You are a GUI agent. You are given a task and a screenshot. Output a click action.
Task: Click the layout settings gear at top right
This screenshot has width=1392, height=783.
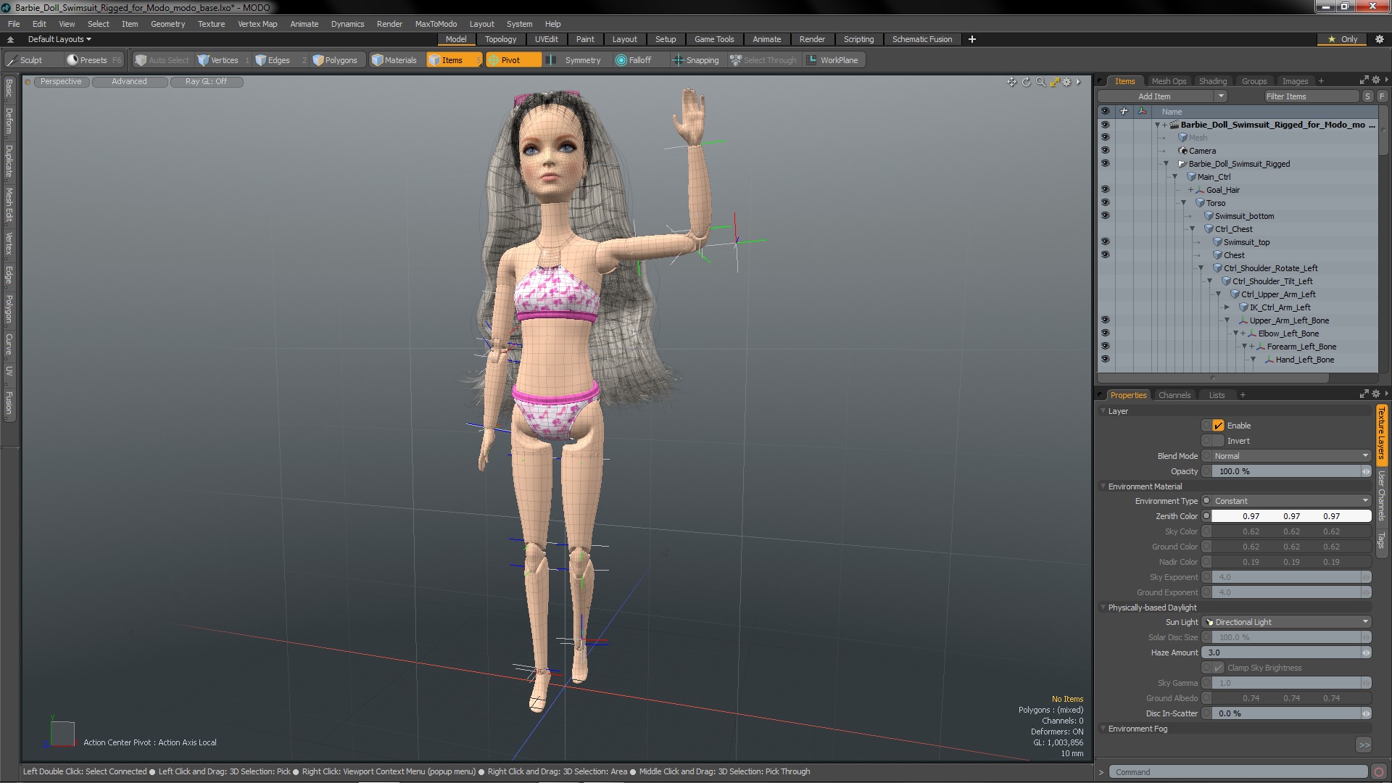click(x=1379, y=39)
